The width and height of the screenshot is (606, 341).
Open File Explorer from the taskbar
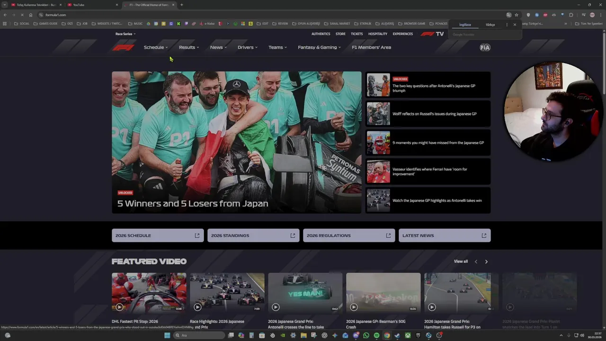click(x=303, y=335)
